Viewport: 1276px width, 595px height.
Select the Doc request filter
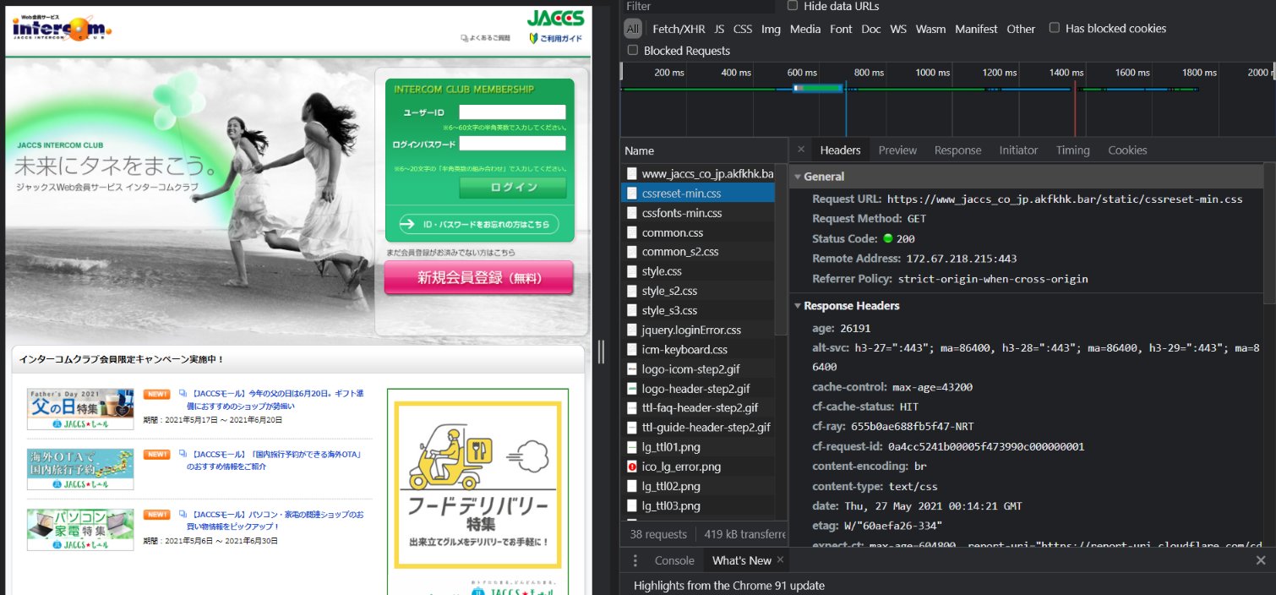point(871,29)
